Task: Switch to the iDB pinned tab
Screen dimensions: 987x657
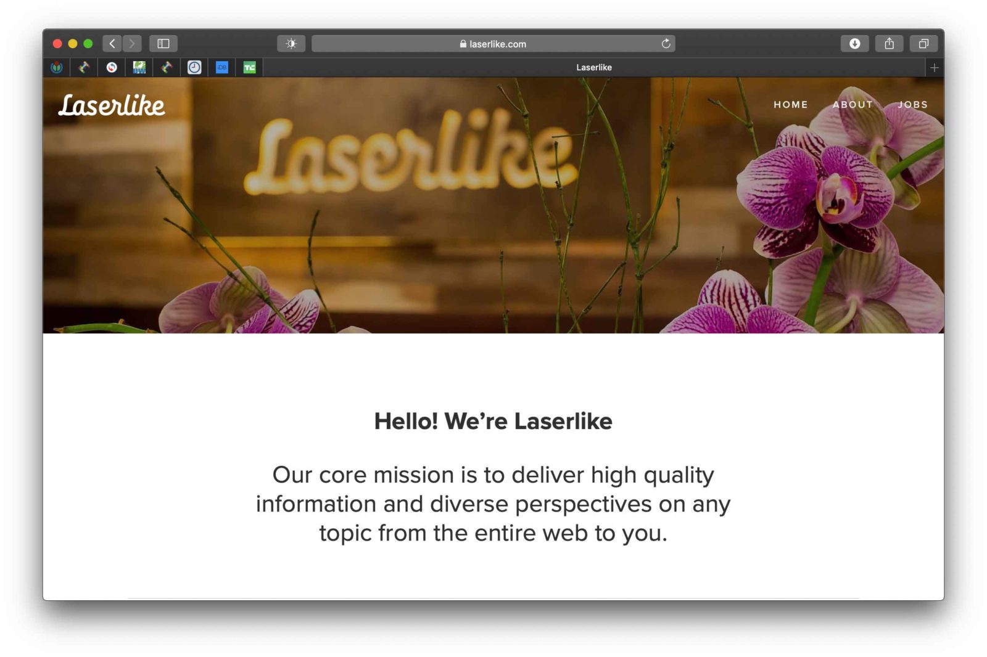Action: (222, 68)
